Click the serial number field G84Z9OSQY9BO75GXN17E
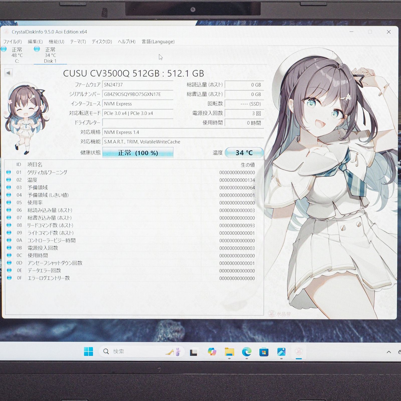Image resolution: width=401 pixels, height=401 pixels. coord(138,94)
